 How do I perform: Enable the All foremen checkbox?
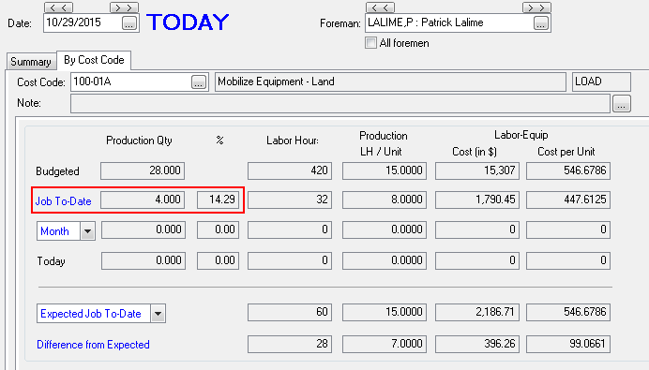pos(370,43)
